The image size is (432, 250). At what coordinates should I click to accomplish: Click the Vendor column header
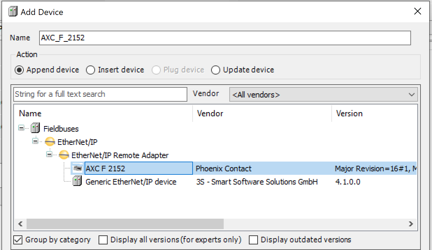pos(262,114)
